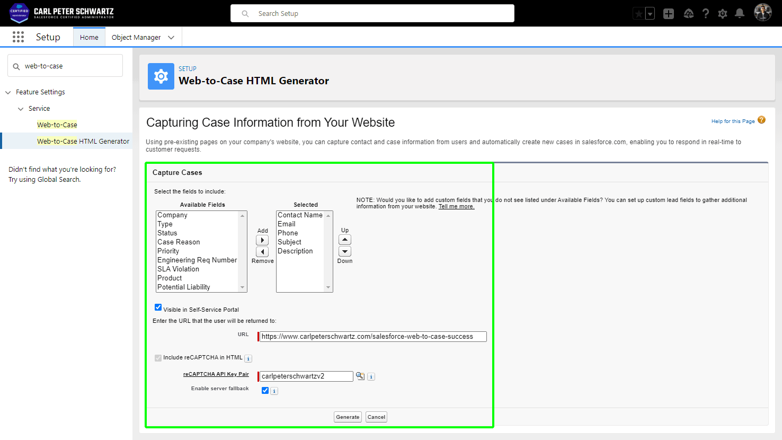This screenshot has height=440, width=782.
Task: Switch to the Object Manager tab
Action: click(x=136, y=37)
